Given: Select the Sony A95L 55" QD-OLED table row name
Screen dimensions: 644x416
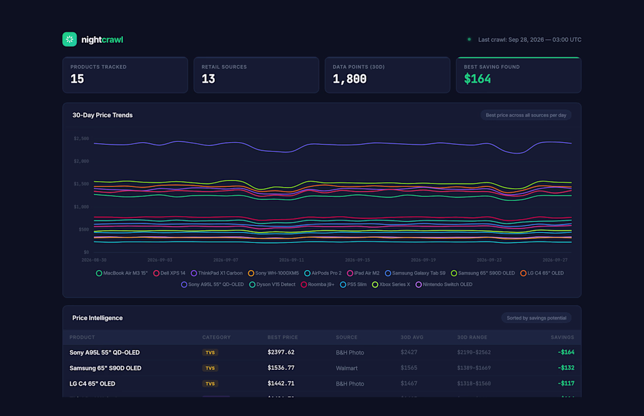Looking at the screenshot, I should coord(105,352).
